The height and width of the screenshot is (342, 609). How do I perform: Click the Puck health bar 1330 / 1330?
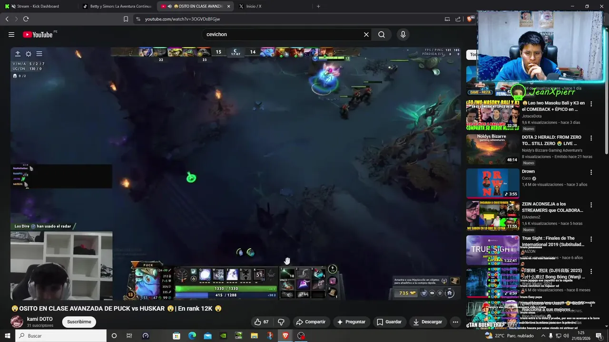[226, 289]
